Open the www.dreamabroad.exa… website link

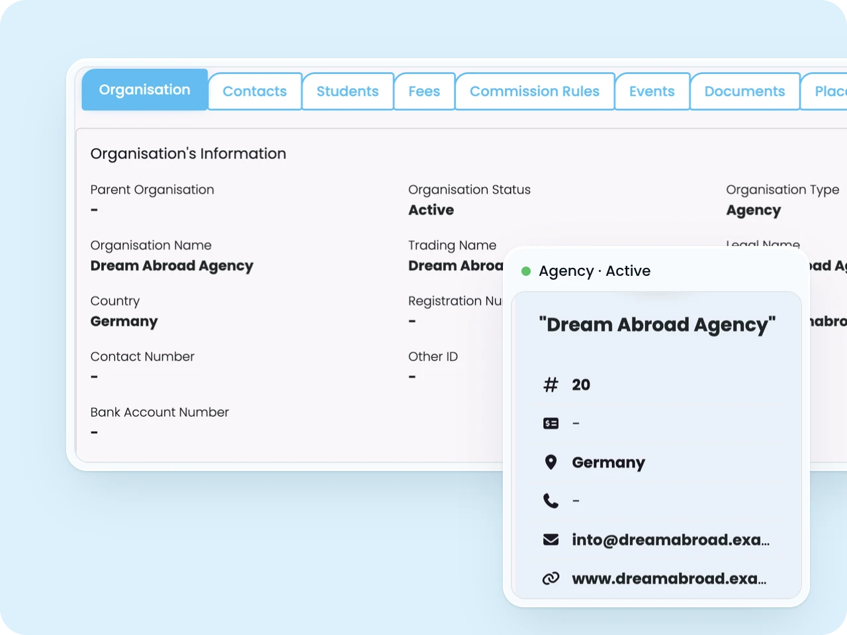tap(669, 579)
